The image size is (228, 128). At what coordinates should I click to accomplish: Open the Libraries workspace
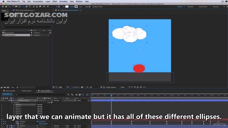pyautogui.click(x=216, y=7)
